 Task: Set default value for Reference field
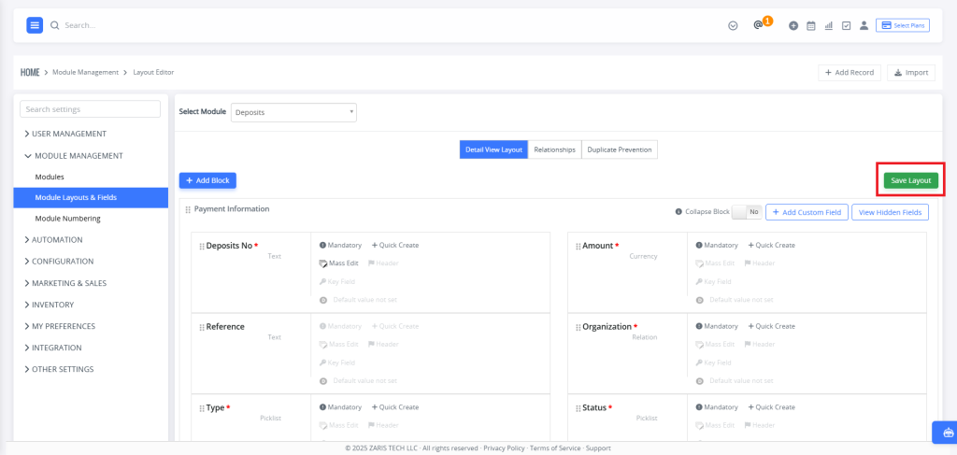[x=358, y=380]
